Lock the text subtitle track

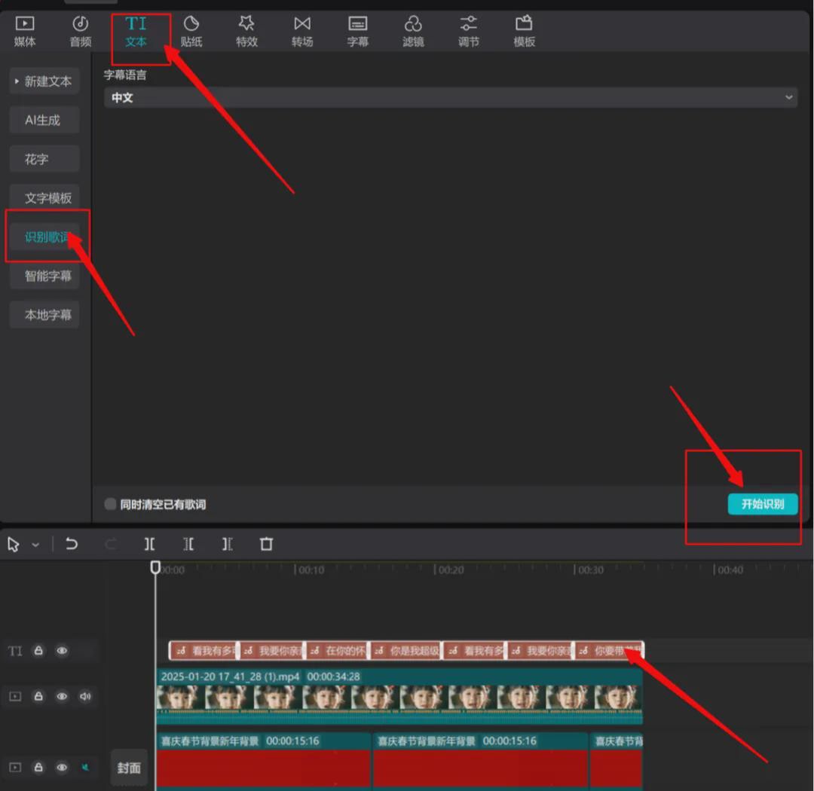pos(38,651)
